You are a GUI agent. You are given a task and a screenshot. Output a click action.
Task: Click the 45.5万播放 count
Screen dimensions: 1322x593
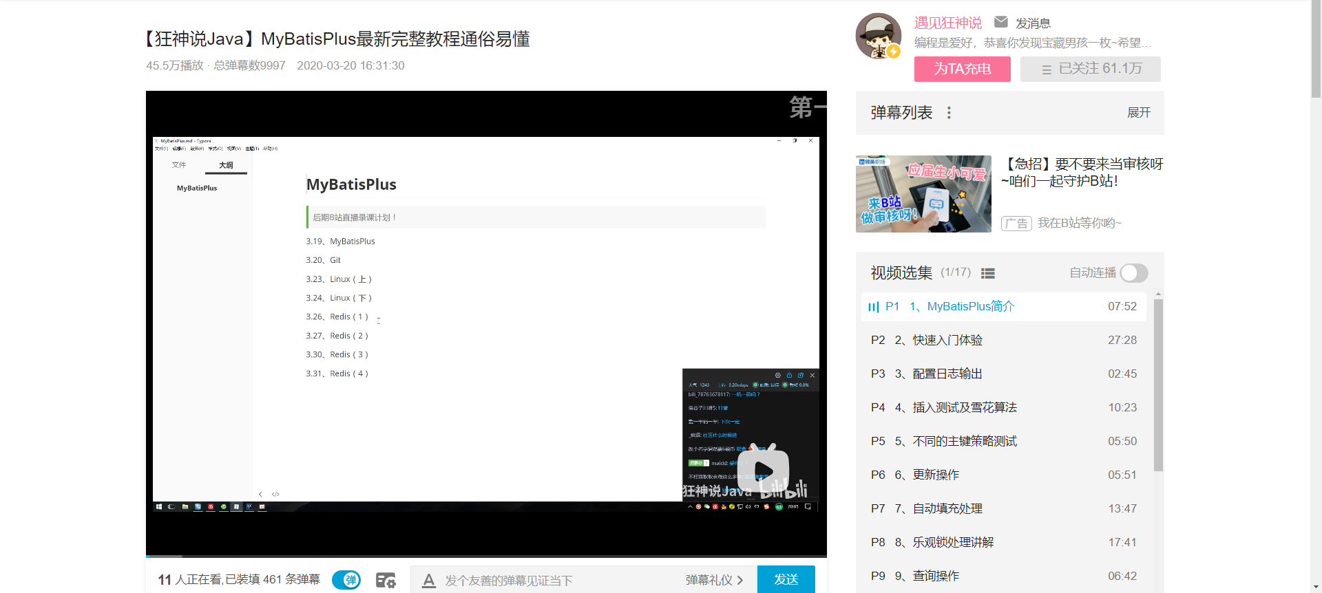click(x=175, y=65)
